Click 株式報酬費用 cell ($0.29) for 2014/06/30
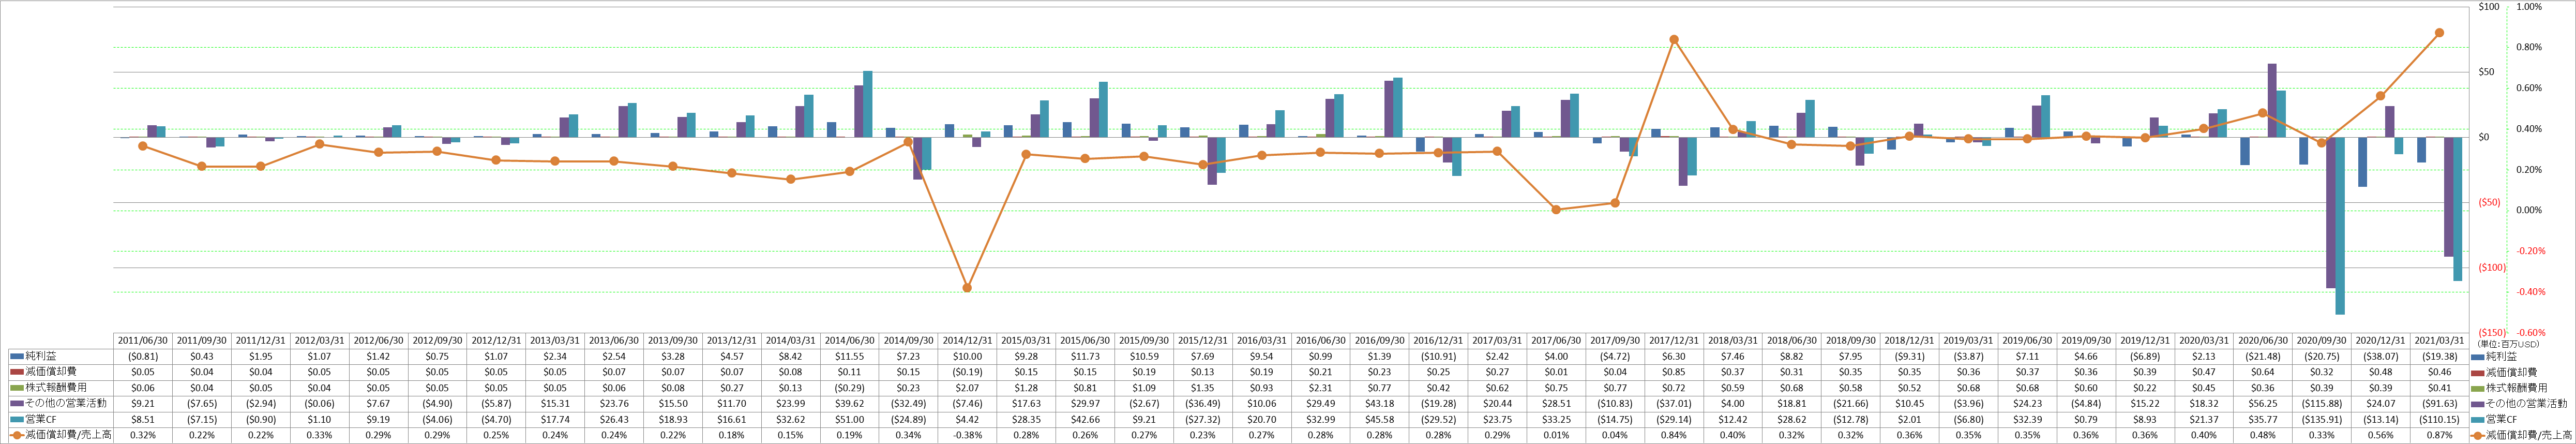Image resolution: width=2576 pixels, height=444 pixels. tap(849, 388)
